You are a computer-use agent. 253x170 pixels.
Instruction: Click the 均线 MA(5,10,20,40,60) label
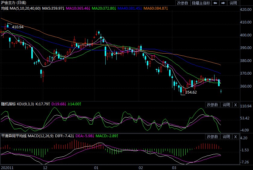21,8
